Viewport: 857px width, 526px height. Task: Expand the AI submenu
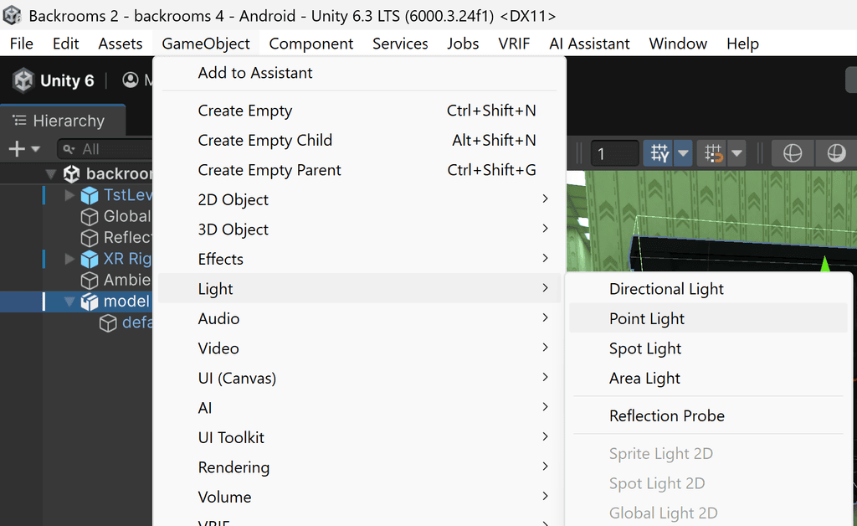tap(359, 407)
